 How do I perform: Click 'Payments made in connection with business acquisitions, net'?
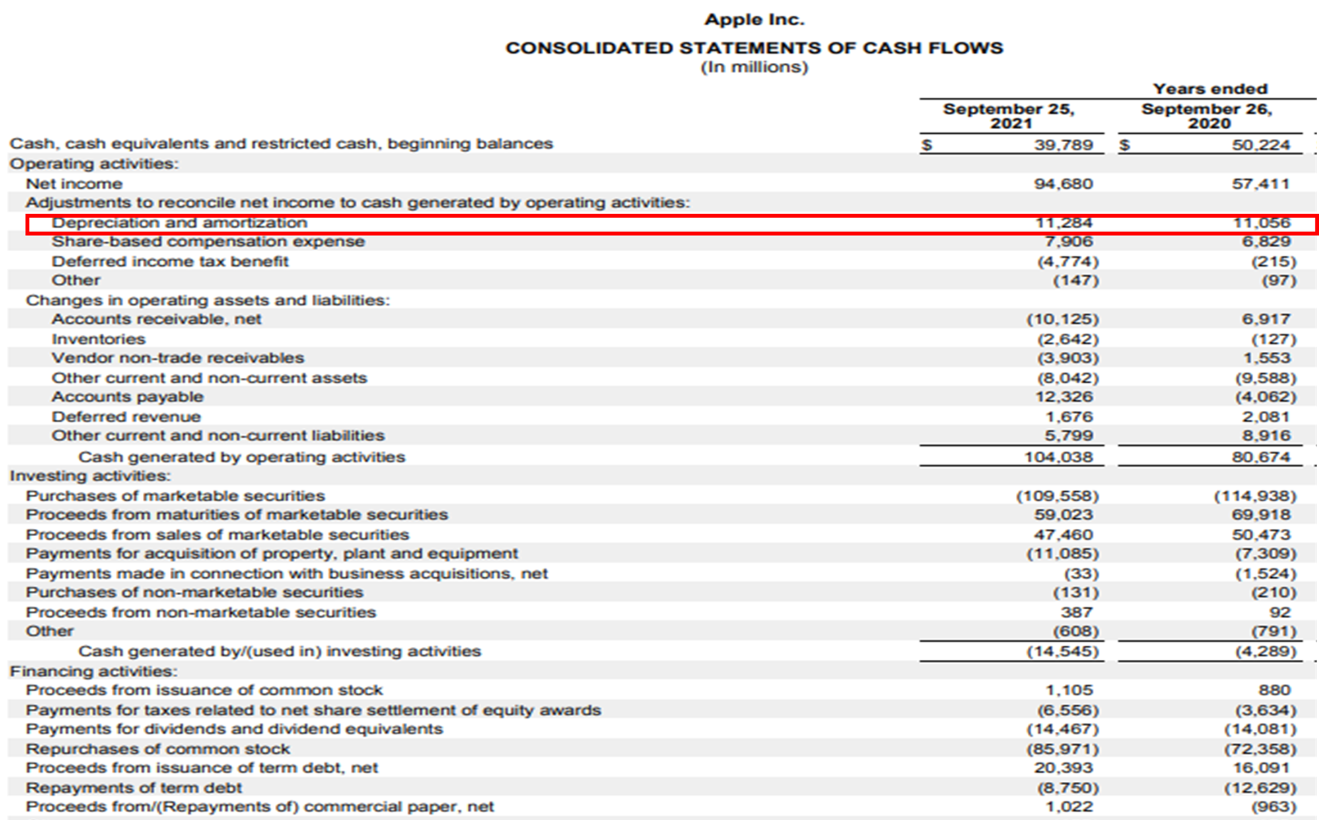pos(287,573)
